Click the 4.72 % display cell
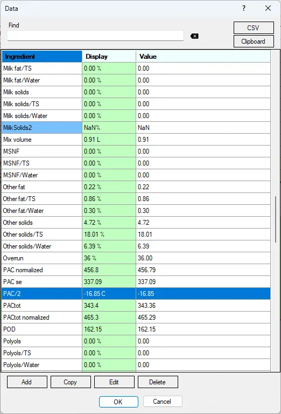 (109, 223)
